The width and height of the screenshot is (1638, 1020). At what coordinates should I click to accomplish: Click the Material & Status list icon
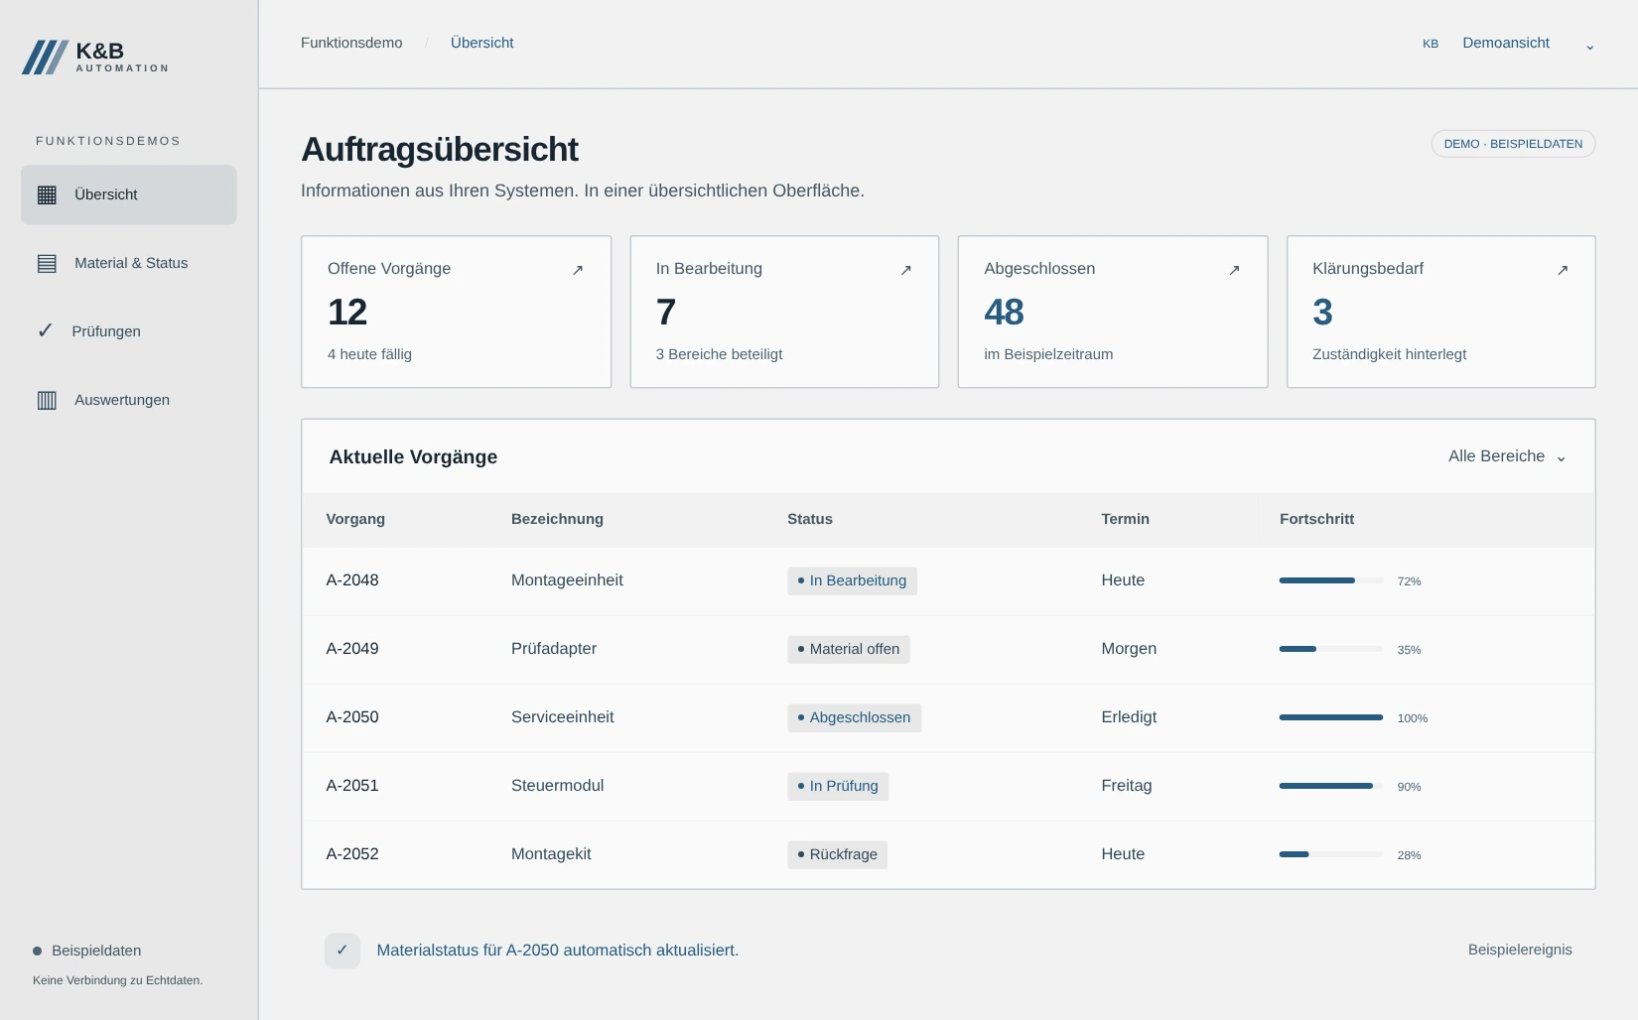47,263
